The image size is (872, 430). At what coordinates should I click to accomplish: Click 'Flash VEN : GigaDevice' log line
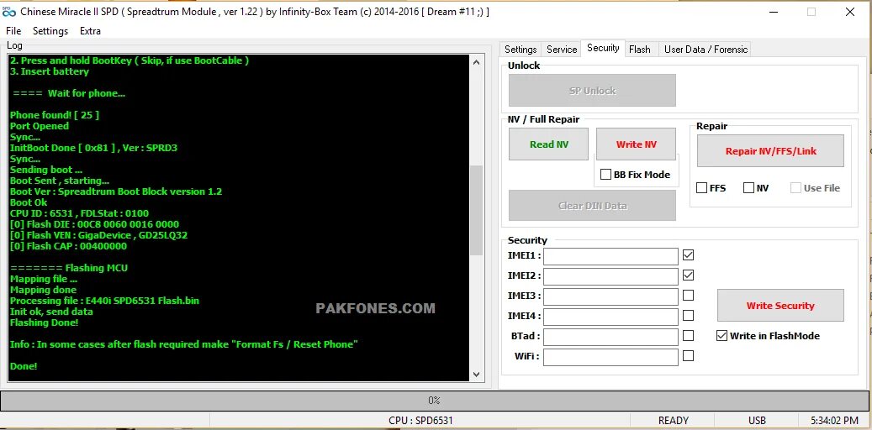point(98,235)
